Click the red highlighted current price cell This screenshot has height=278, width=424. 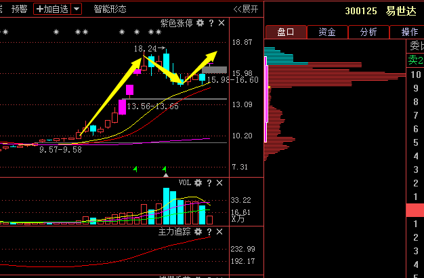click(x=415, y=210)
